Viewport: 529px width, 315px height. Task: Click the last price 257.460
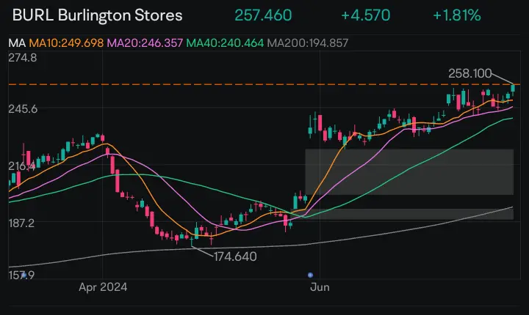click(263, 15)
